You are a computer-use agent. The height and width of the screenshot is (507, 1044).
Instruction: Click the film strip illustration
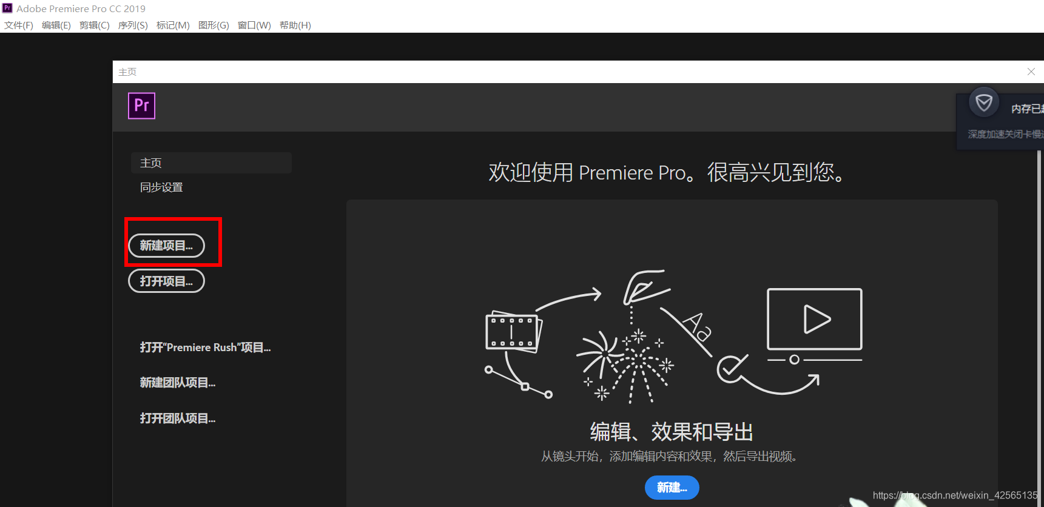click(514, 331)
